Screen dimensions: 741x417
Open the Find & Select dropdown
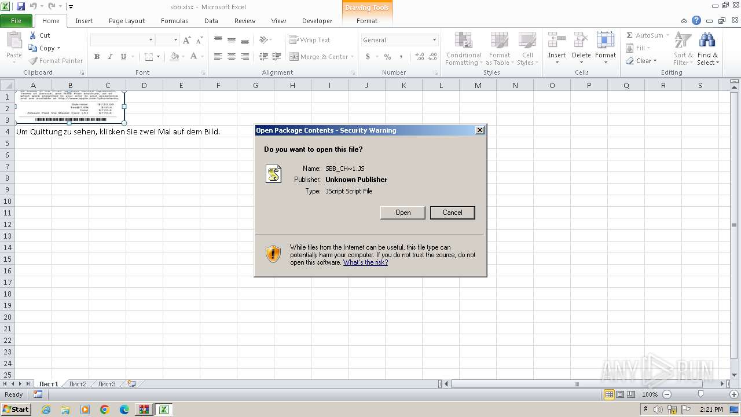(707, 49)
